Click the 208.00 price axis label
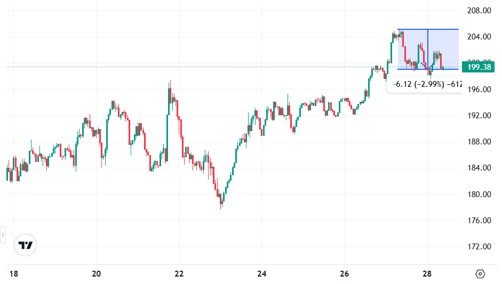The width and height of the screenshot is (502, 284). click(x=479, y=10)
